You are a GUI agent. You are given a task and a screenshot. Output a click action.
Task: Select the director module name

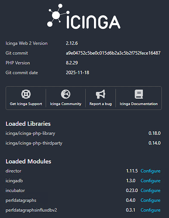(14, 171)
